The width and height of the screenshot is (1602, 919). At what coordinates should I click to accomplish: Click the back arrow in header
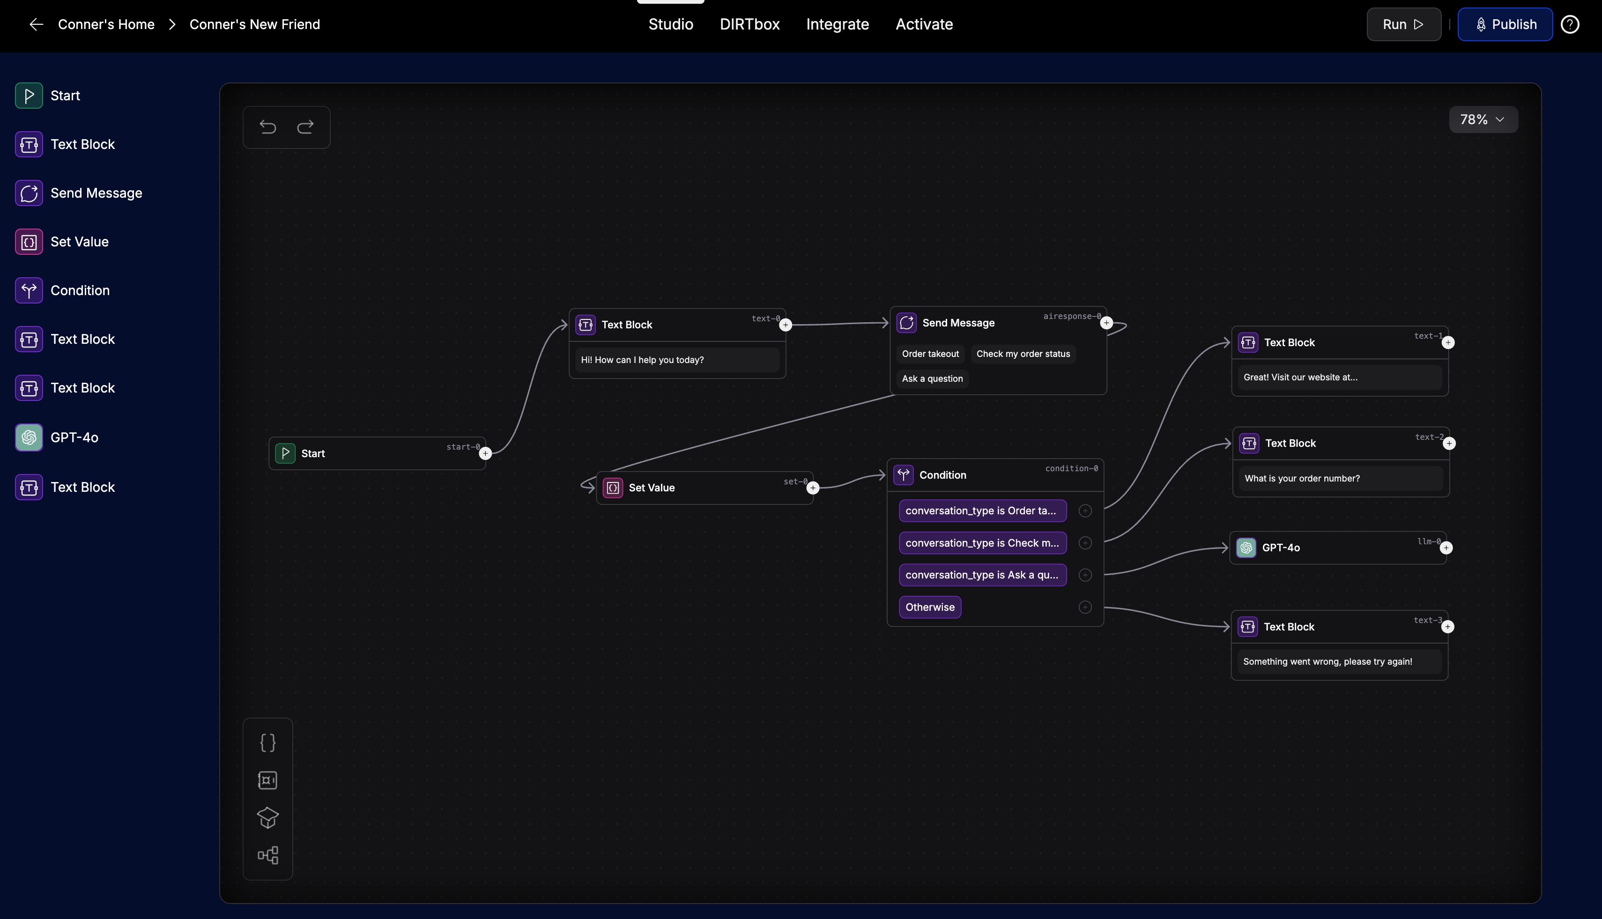point(36,24)
